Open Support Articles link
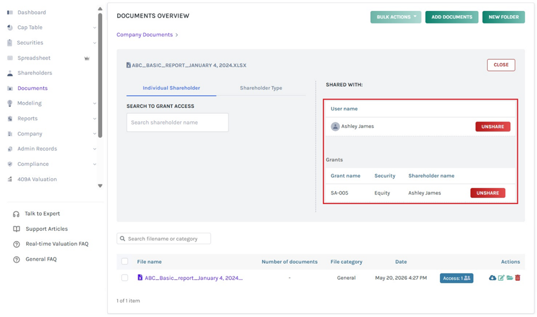The image size is (537, 317). (x=47, y=229)
